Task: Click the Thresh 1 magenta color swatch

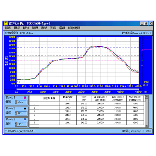Action: pyautogui.click(x=25, y=98)
